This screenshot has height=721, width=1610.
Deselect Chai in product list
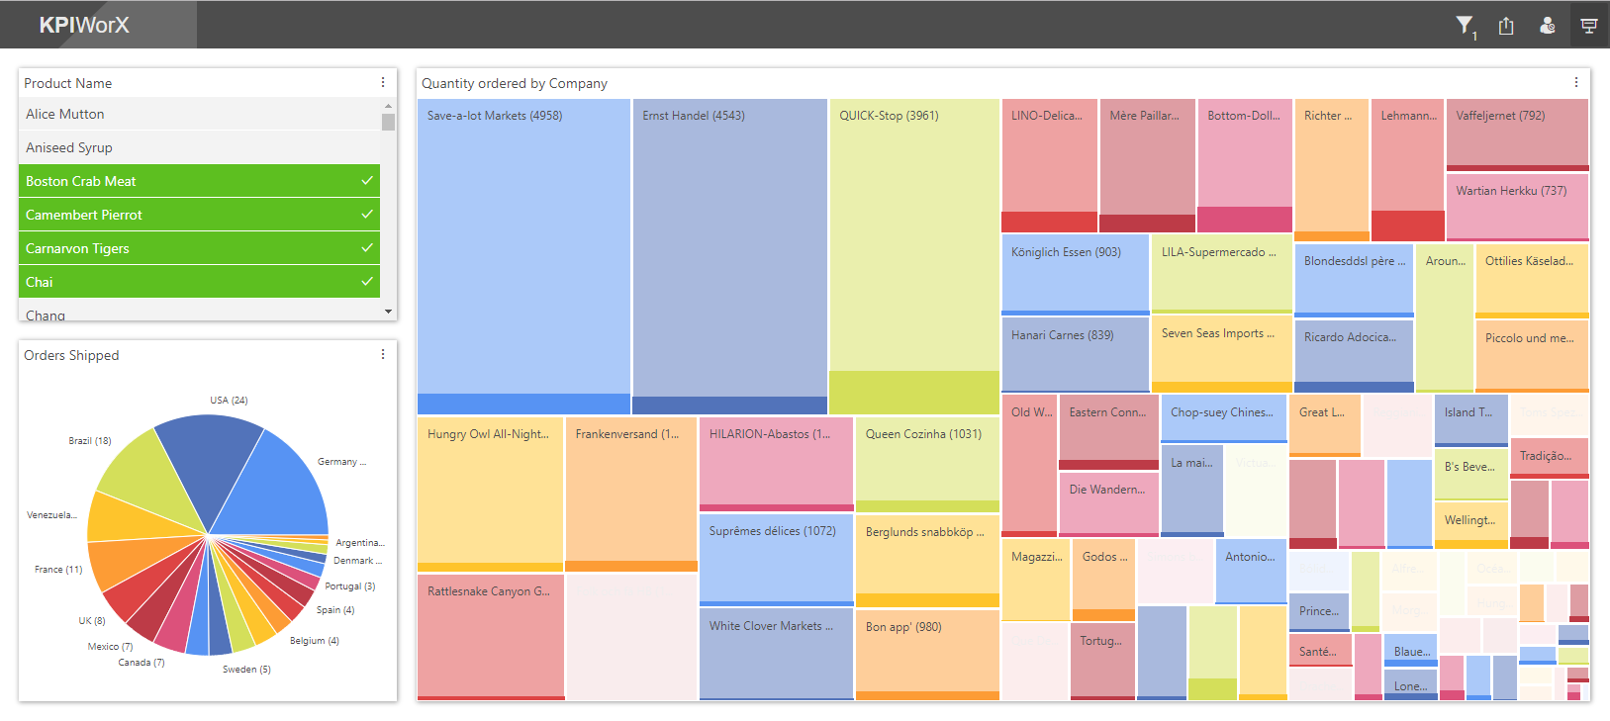pos(199,282)
